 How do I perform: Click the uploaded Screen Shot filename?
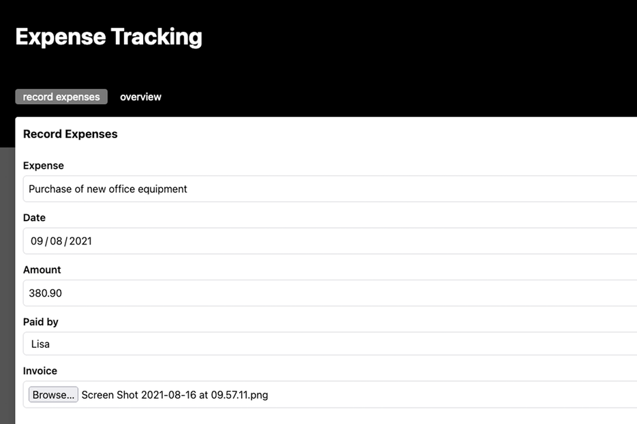pyautogui.click(x=174, y=395)
